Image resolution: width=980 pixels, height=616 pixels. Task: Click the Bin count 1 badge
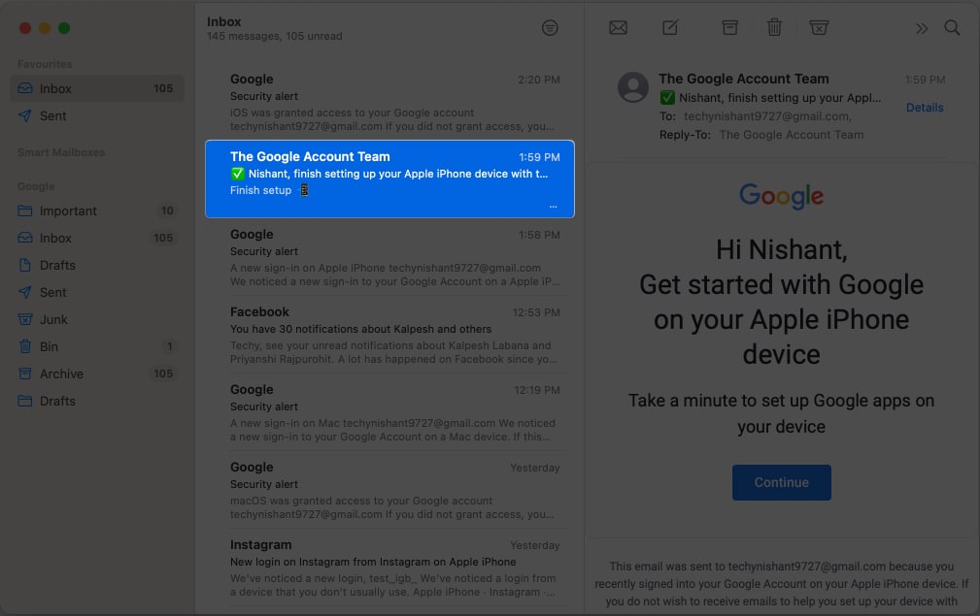169,346
